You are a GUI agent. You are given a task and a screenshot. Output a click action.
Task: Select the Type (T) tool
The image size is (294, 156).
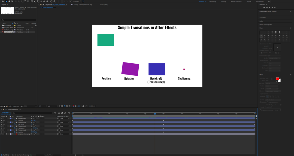tap(38, 1)
